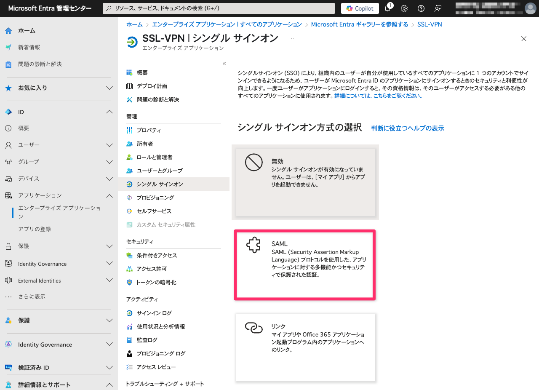This screenshot has width=539, height=390.
Task: Expand the お気に入り section chevron
Action: coord(109,88)
